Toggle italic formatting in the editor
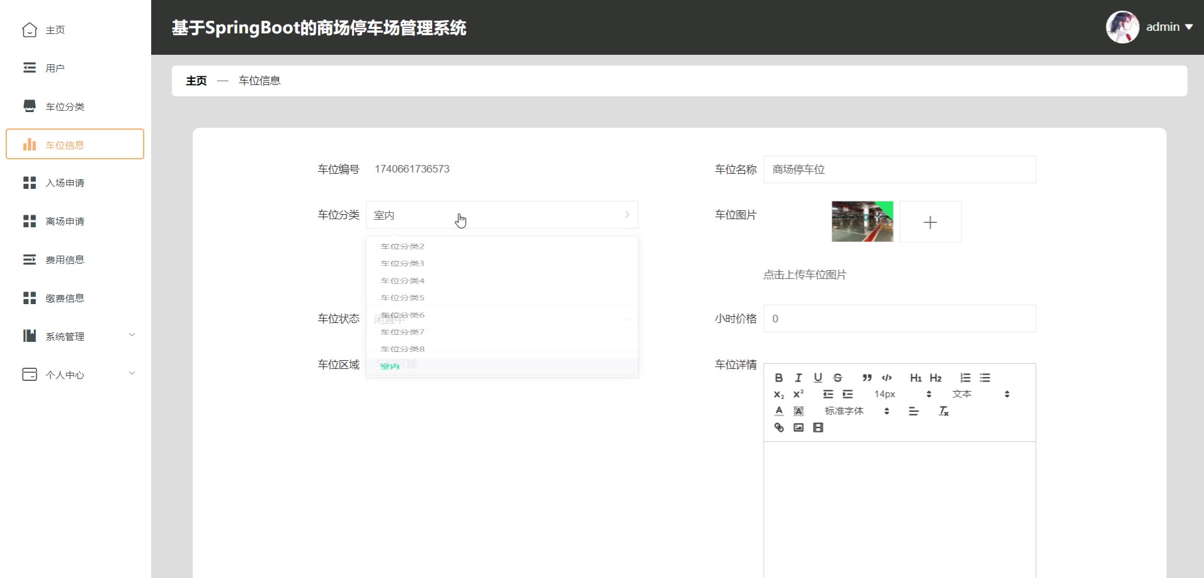The width and height of the screenshot is (1204, 578). point(798,378)
